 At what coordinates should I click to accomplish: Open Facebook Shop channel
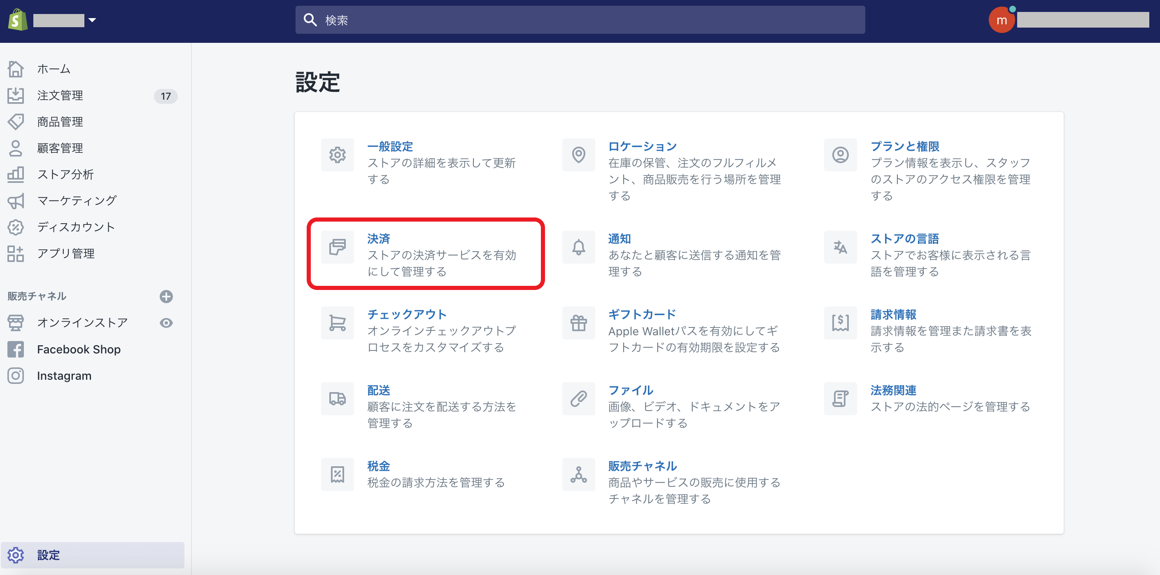click(x=79, y=349)
